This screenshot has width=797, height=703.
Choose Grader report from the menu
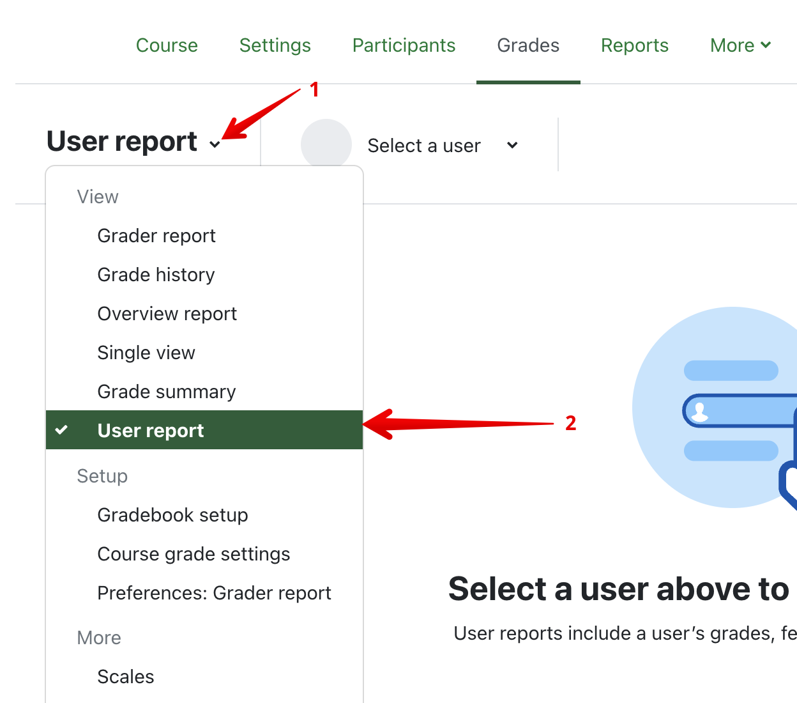pyautogui.click(x=156, y=236)
